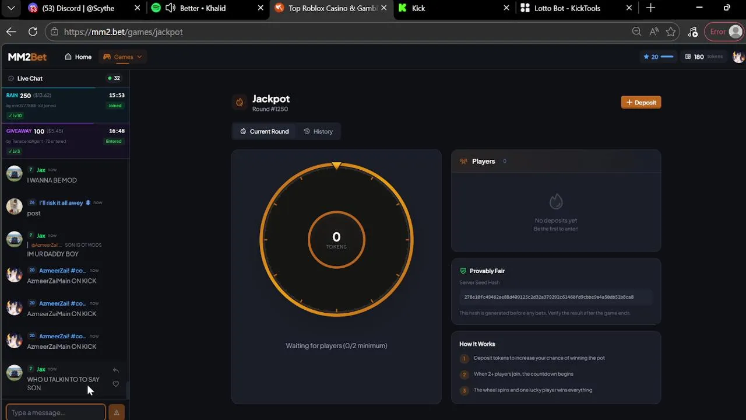Click step 1 number in How It Works
Screen dimensions: 746x420
point(464,358)
